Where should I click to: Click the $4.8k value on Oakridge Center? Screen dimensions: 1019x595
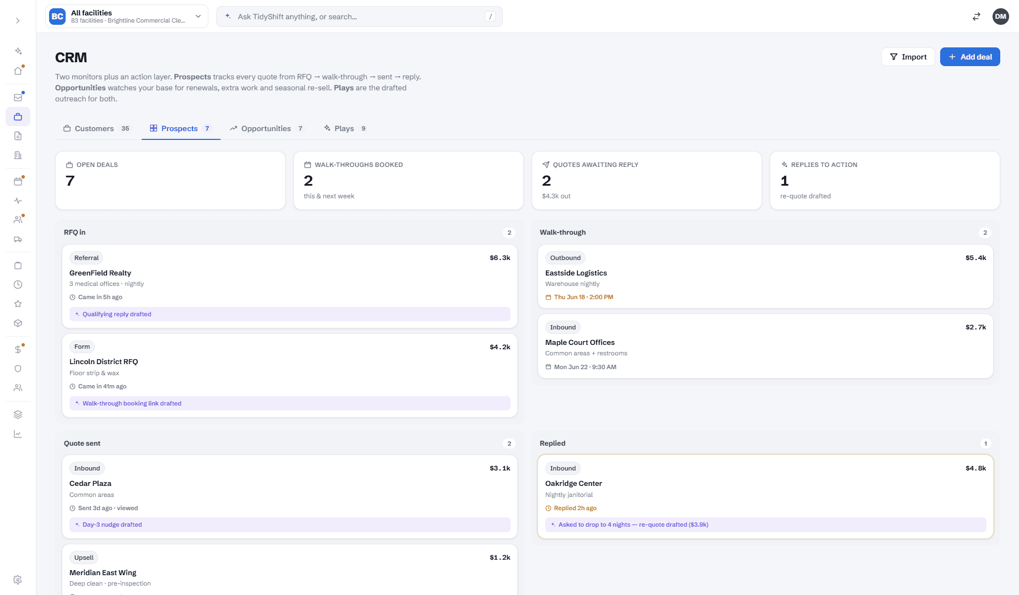point(975,468)
